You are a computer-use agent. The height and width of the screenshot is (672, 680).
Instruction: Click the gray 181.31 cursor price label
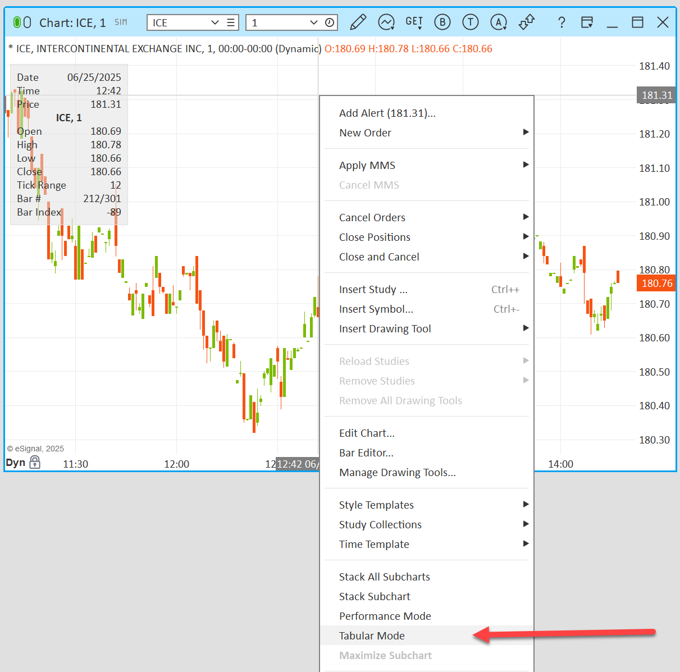(x=656, y=95)
